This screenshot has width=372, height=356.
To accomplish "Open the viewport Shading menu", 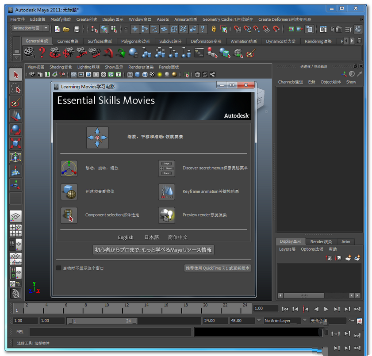I will 61,67.
